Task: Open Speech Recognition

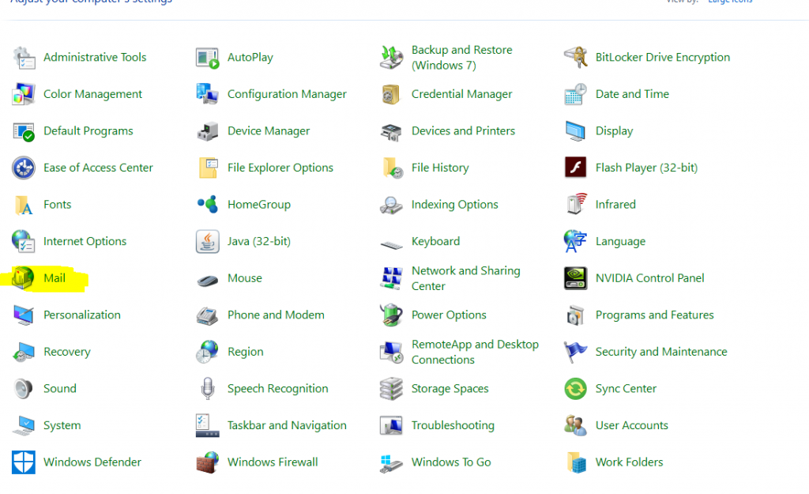Action: click(277, 388)
